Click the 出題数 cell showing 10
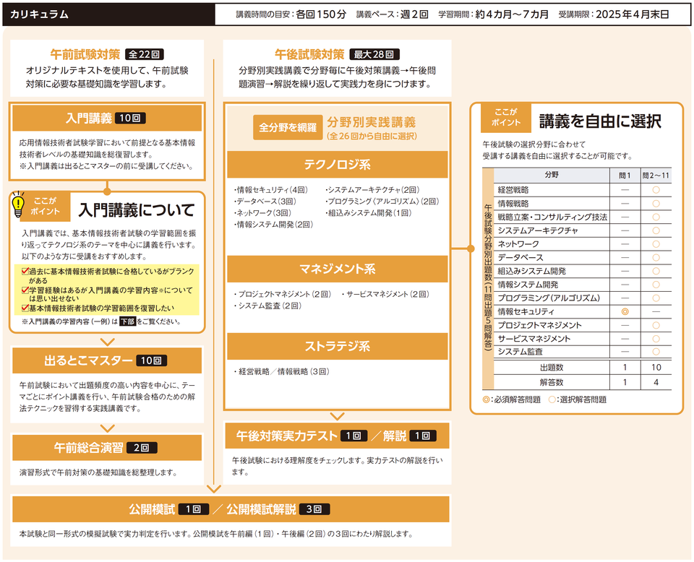694x562 pixels. coord(656,366)
